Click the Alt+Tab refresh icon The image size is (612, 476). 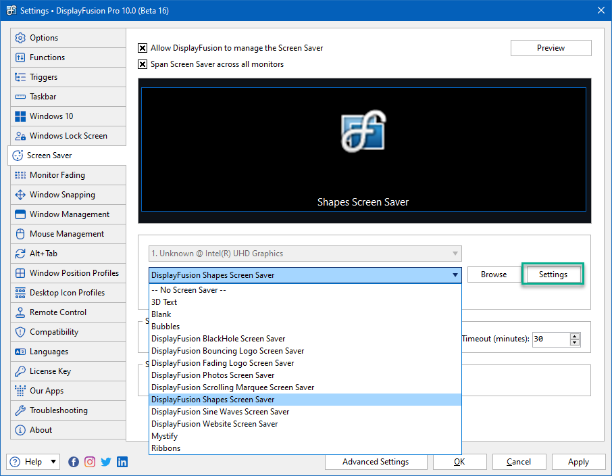20,254
